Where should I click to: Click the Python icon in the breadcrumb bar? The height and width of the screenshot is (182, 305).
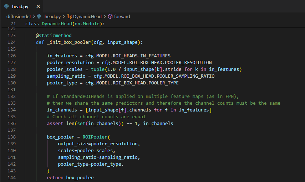(x=39, y=16)
